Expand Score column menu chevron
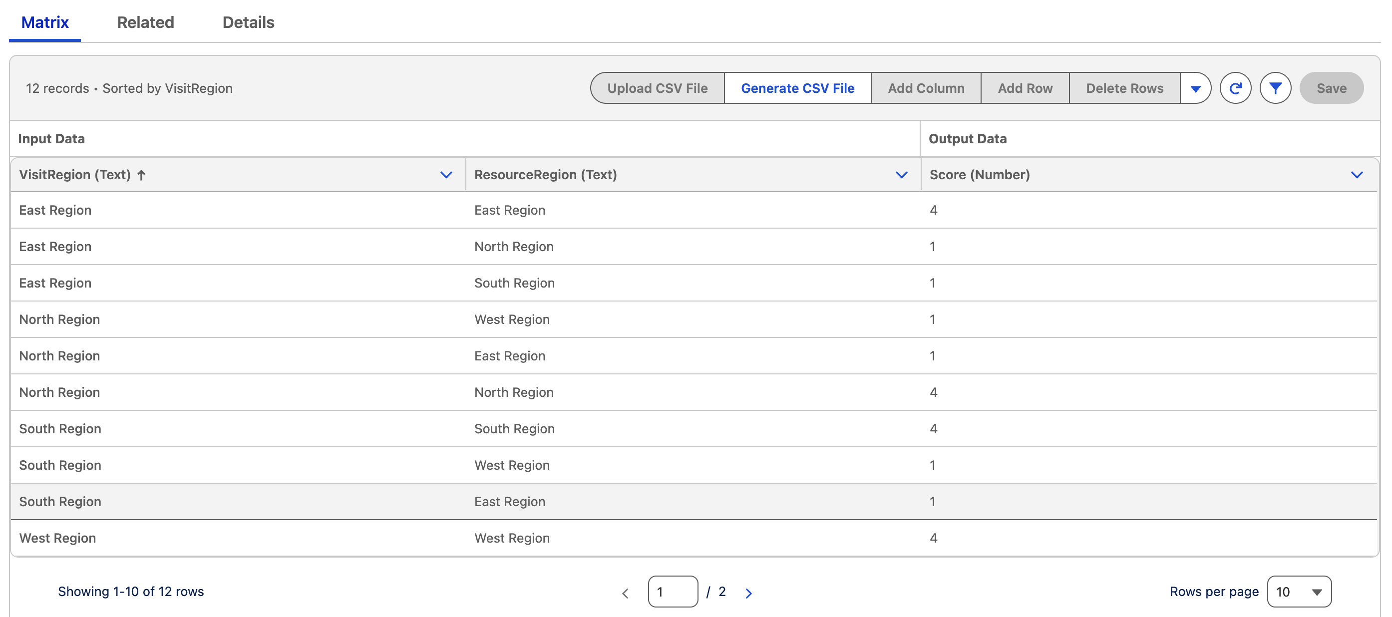Image resolution: width=1392 pixels, height=617 pixels. [1357, 175]
